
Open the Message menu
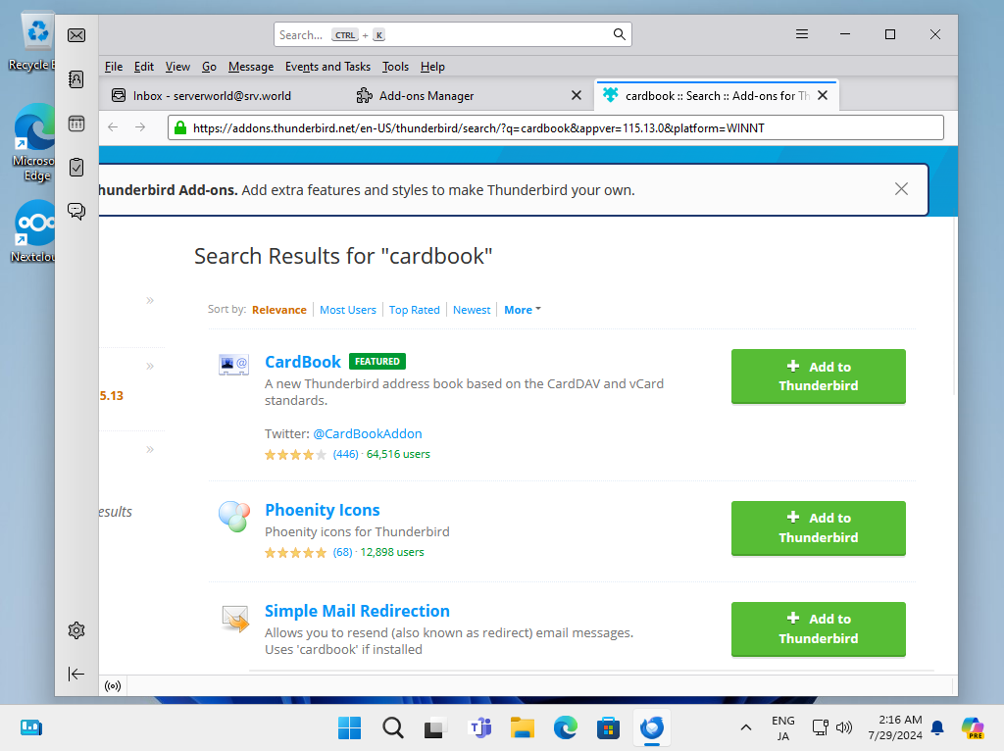(250, 67)
